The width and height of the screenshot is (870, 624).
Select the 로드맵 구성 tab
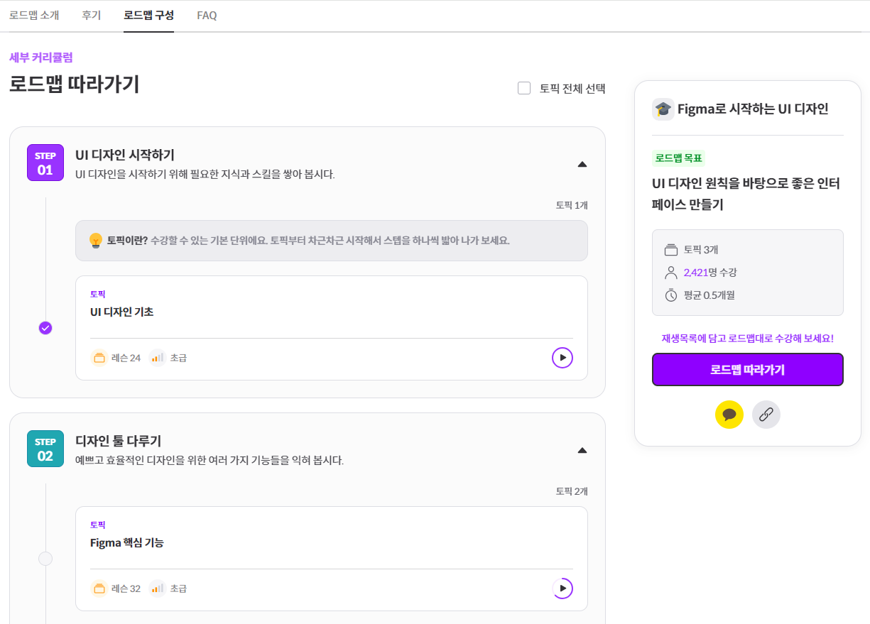coord(148,15)
